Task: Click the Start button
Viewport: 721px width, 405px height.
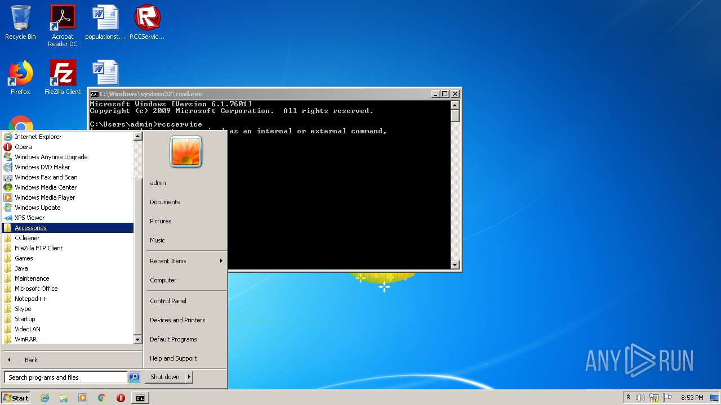Action: [15, 398]
